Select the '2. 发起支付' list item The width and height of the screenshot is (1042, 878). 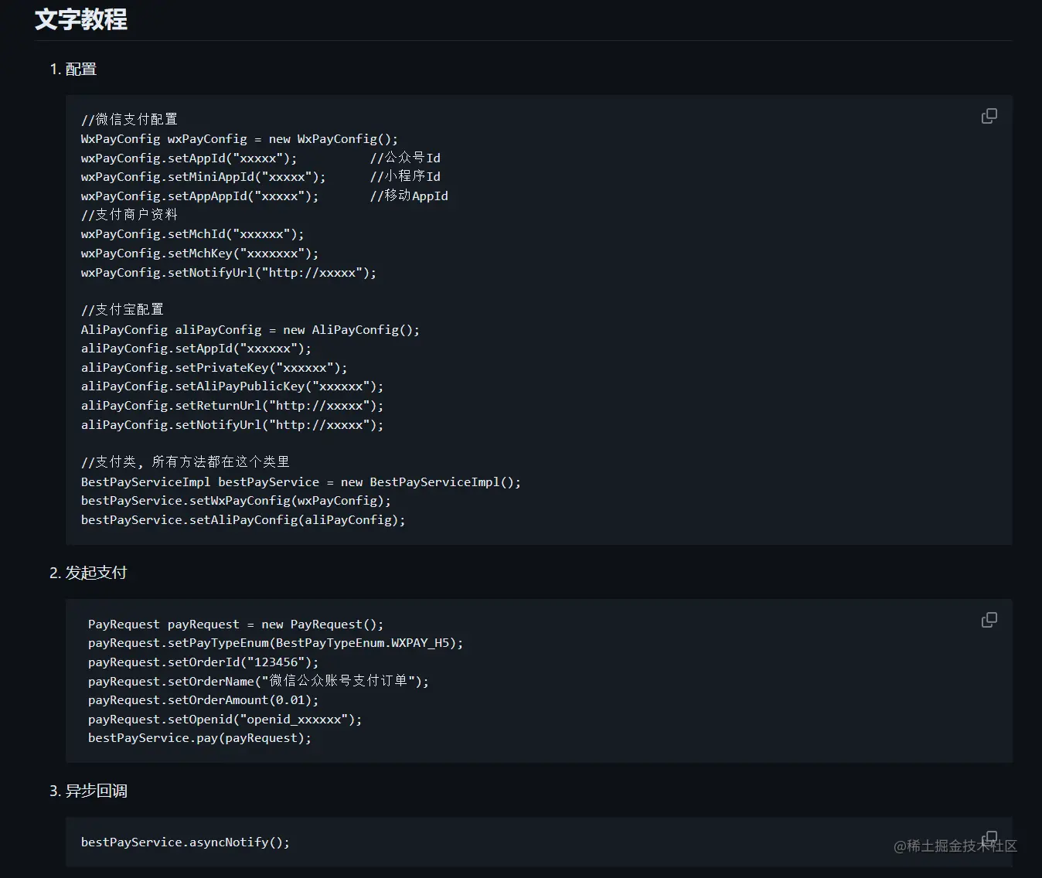(x=88, y=573)
